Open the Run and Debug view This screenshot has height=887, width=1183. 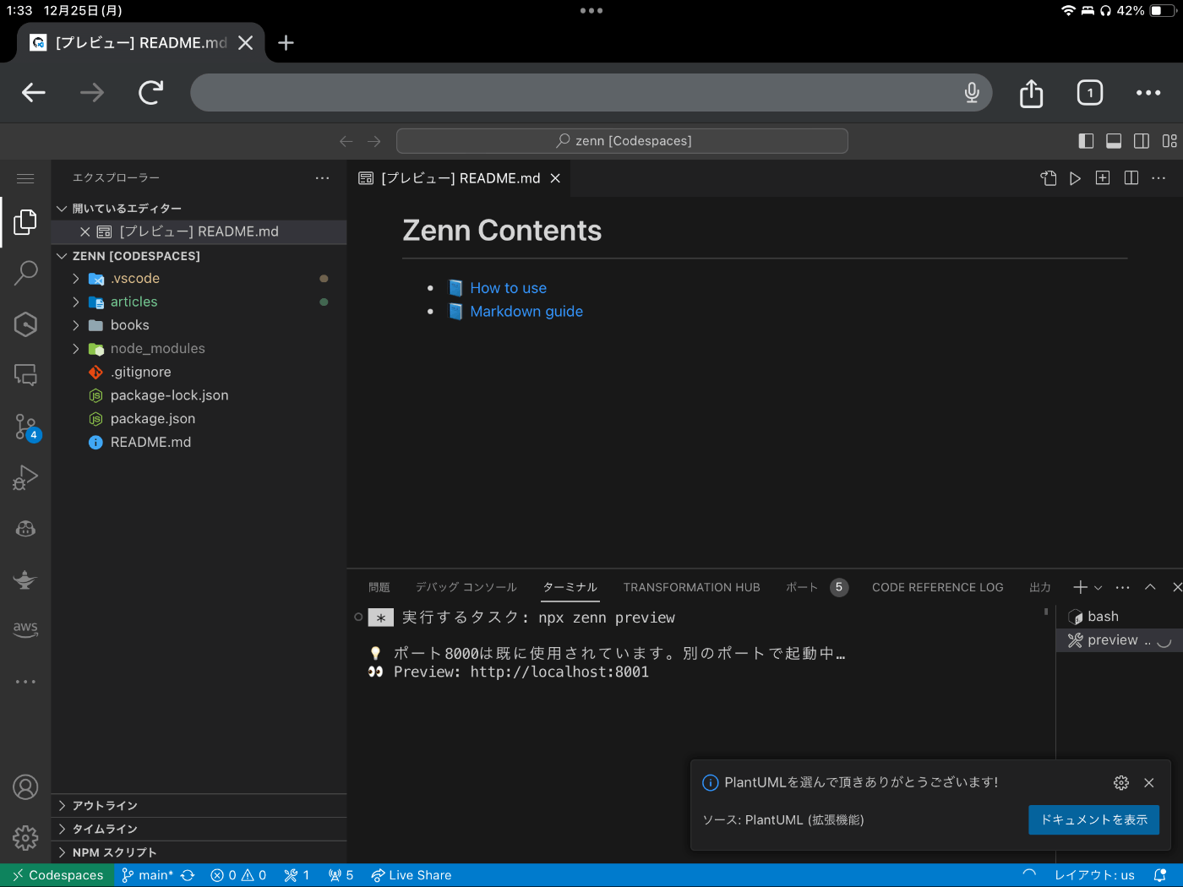click(x=25, y=477)
